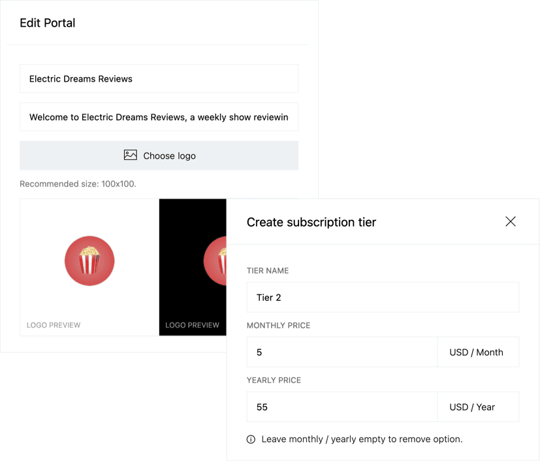The image size is (540, 461).
Task: Click the Edit Portal heading
Action: [46, 22]
